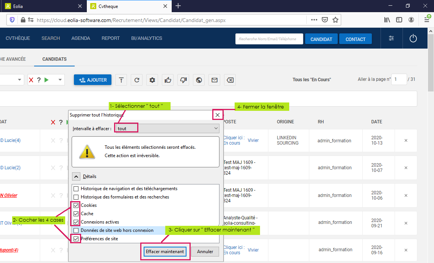Click the refresh icon in candidates toolbar
This screenshot has width=434, height=263.
(x=137, y=80)
